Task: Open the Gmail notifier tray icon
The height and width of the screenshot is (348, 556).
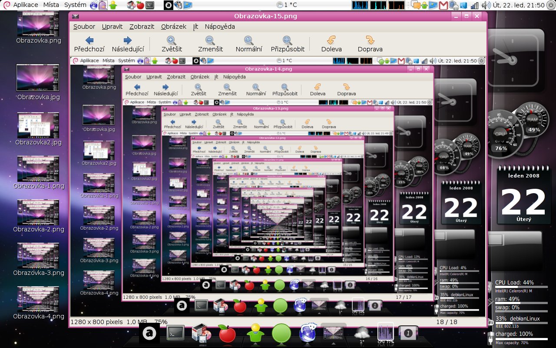Action: [x=443, y=5]
